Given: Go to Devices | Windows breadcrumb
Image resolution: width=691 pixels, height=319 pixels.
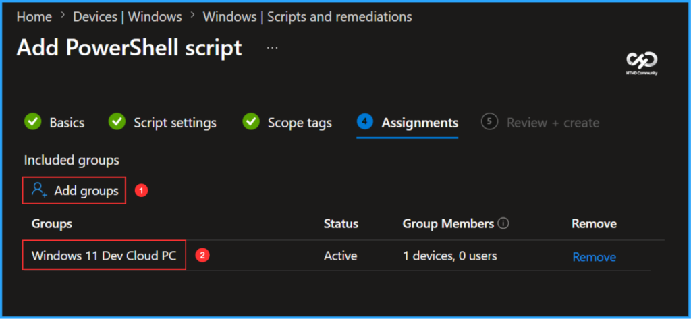Looking at the screenshot, I should click(x=128, y=17).
